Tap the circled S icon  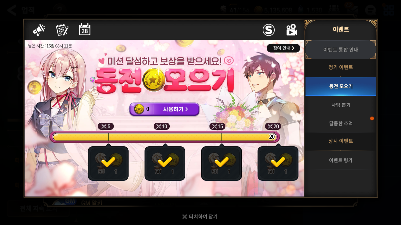(x=269, y=30)
